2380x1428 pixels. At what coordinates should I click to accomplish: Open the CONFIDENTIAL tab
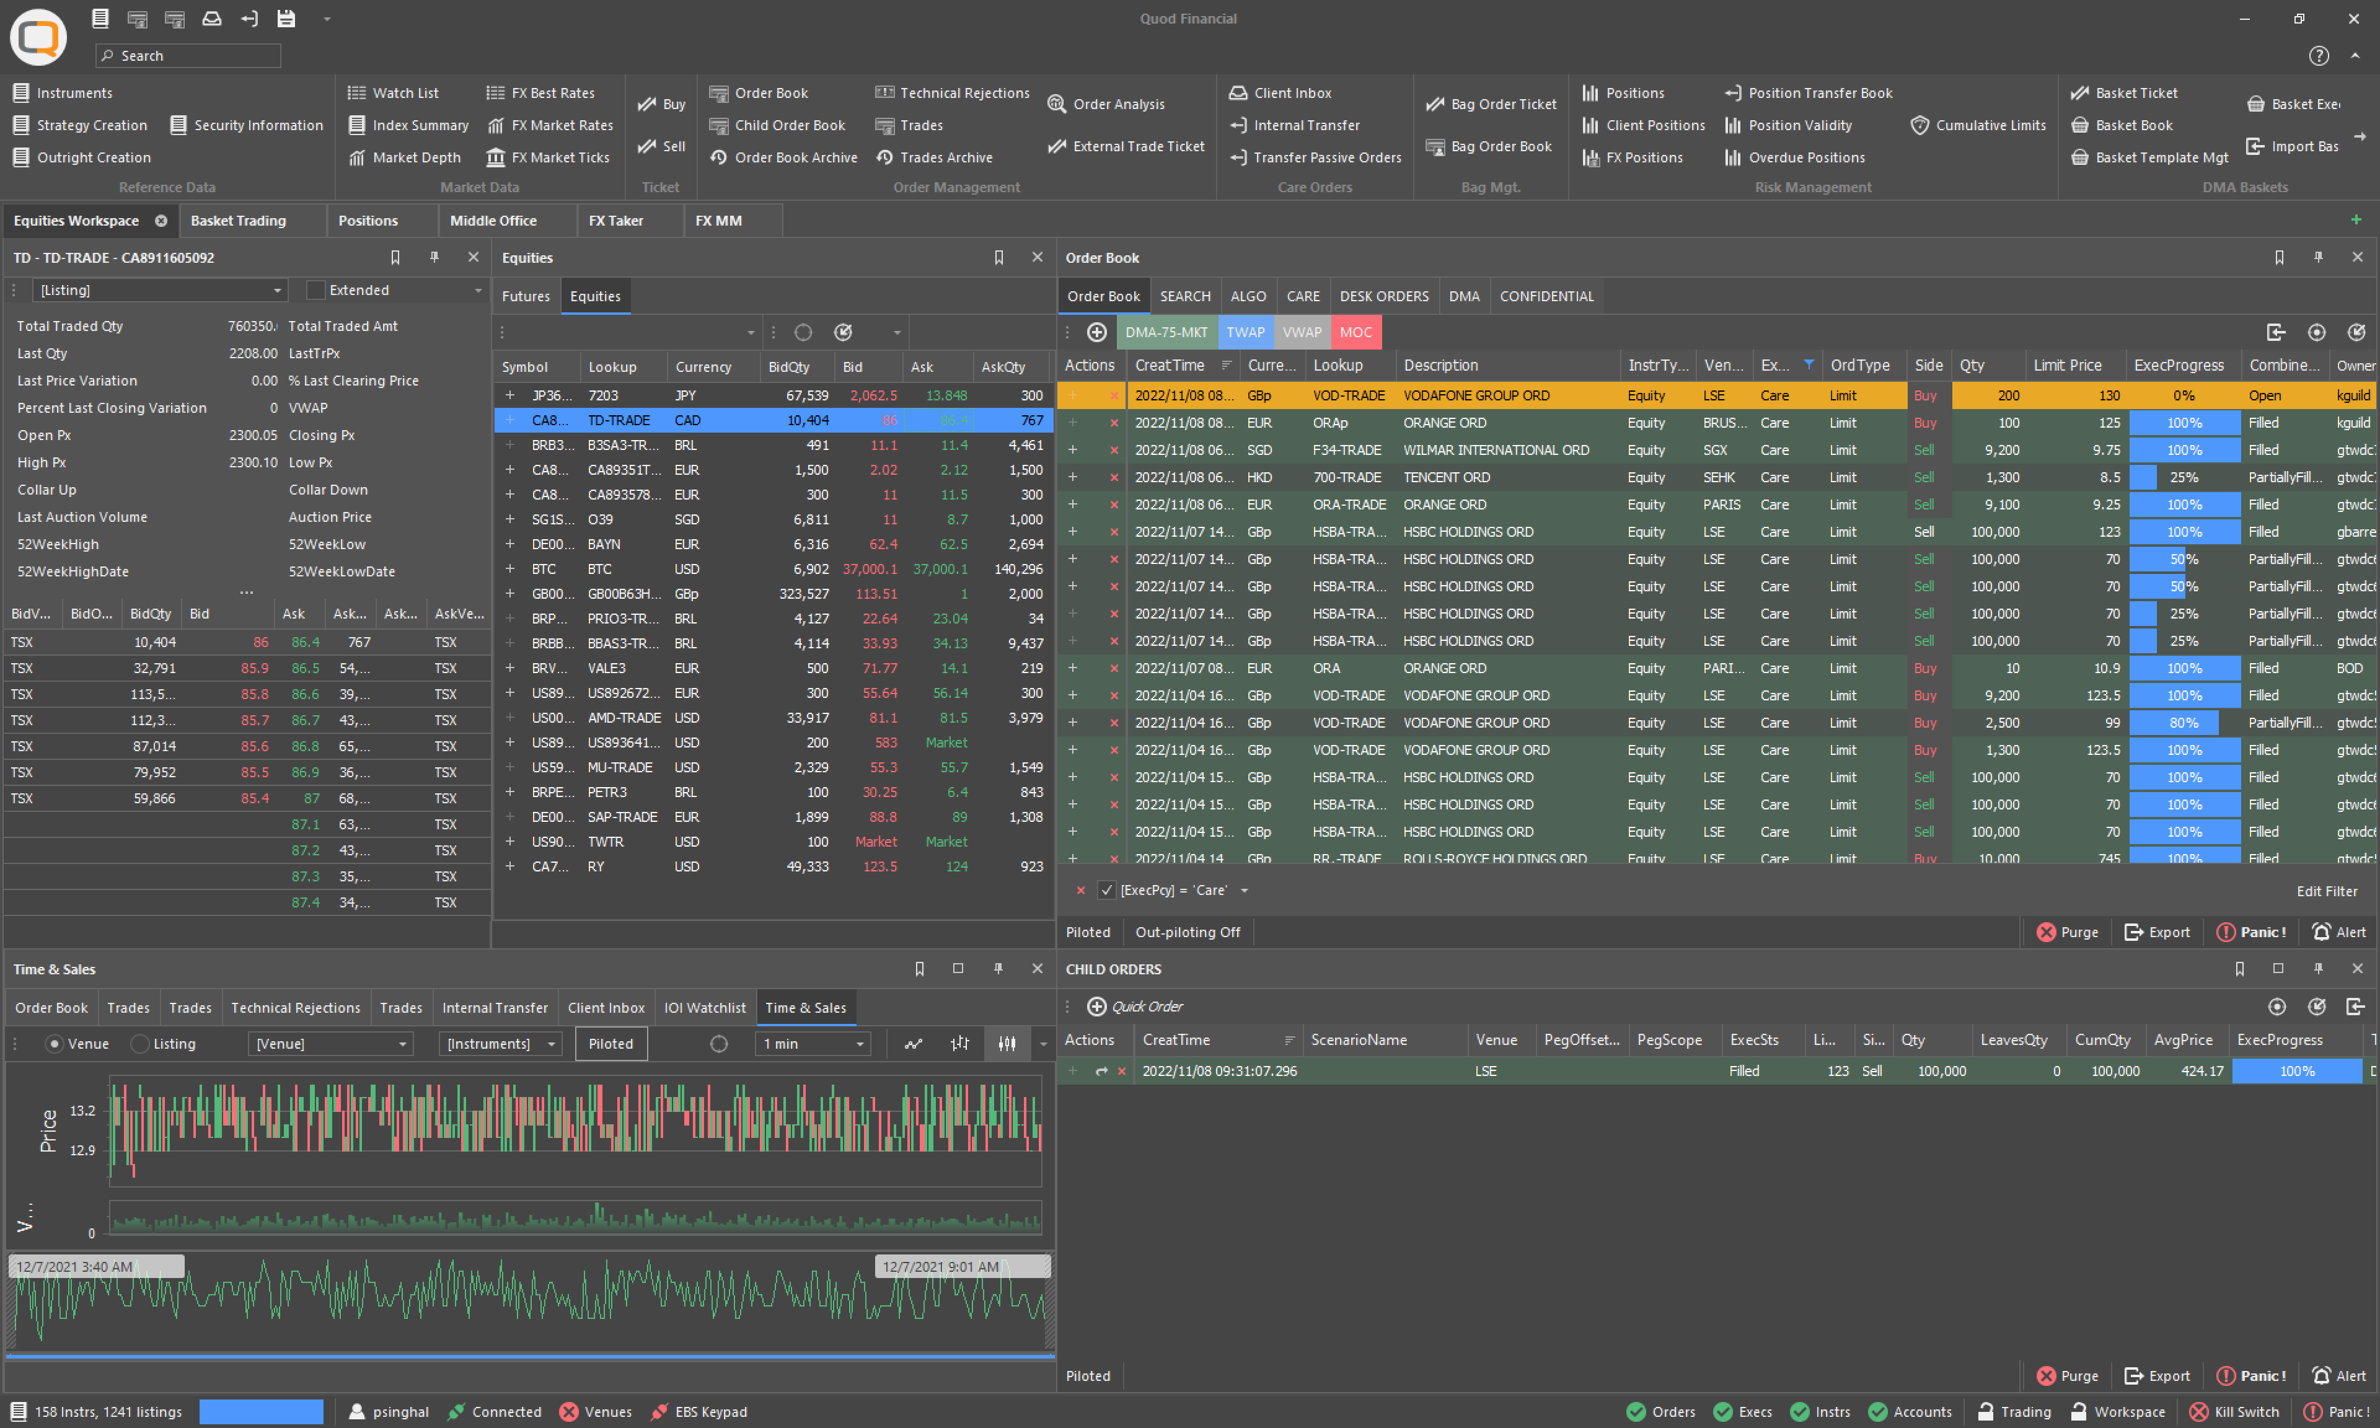click(1546, 296)
